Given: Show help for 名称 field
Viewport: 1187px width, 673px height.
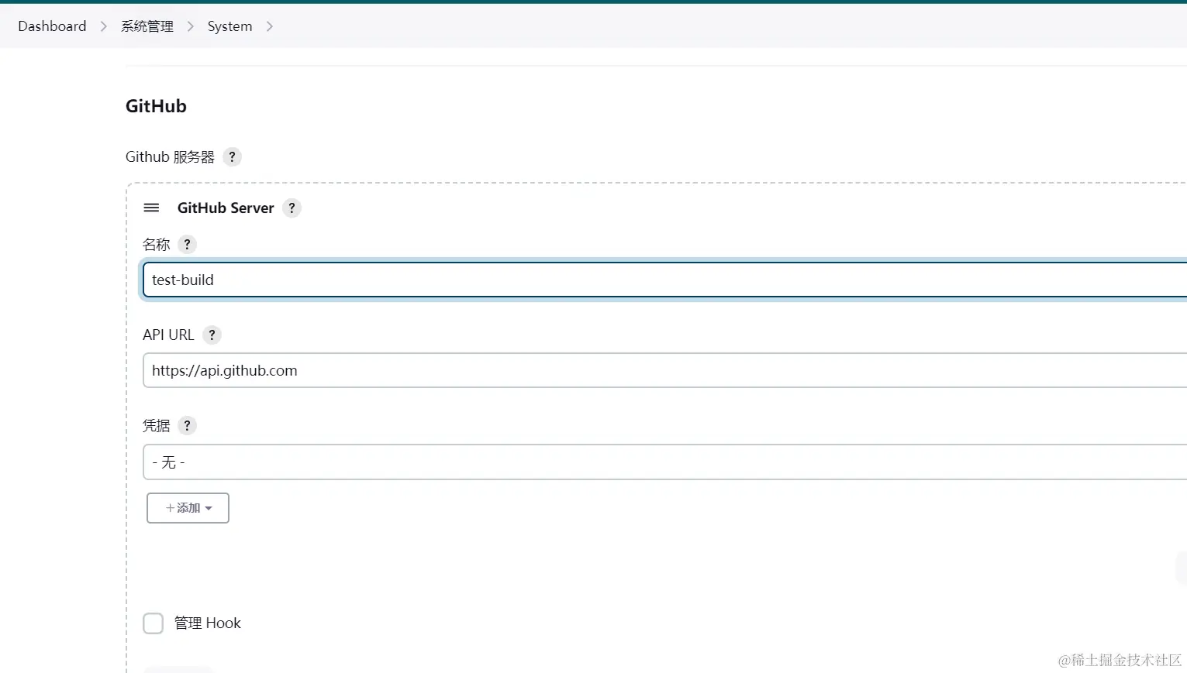Looking at the screenshot, I should (187, 245).
